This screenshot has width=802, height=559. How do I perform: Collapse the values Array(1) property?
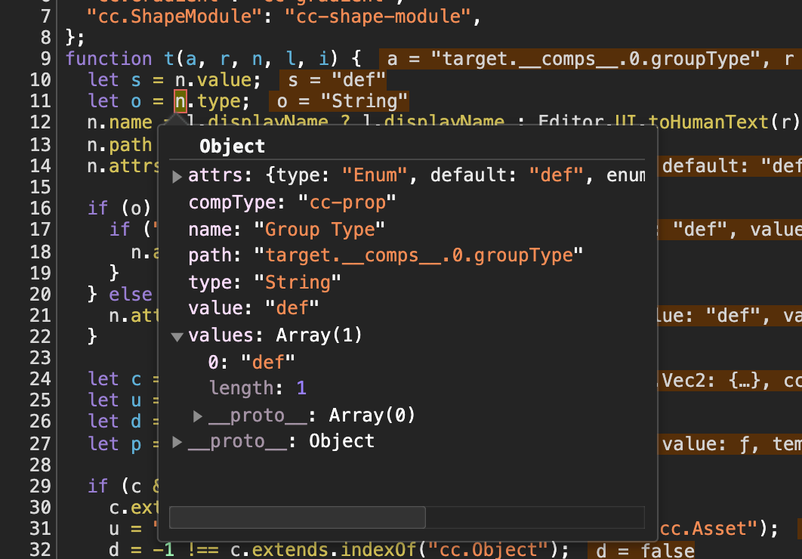coord(176,335)
